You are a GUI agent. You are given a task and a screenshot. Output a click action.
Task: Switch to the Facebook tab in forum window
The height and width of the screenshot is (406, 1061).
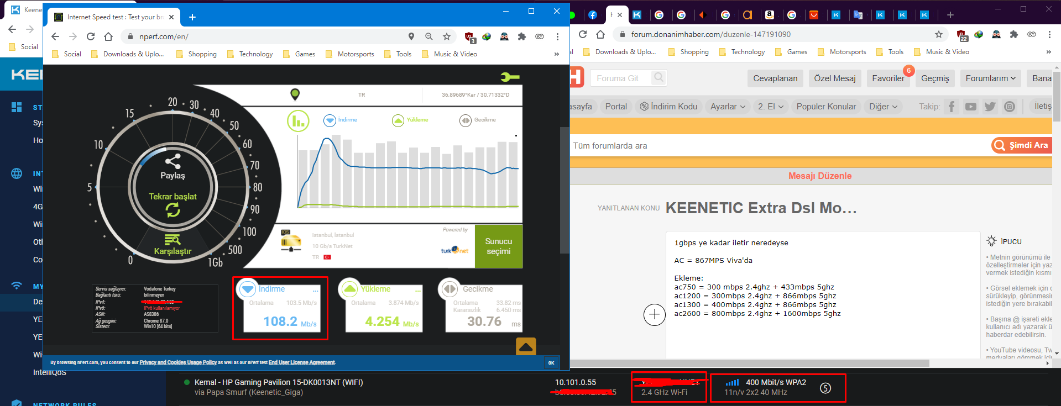point(593,15)
